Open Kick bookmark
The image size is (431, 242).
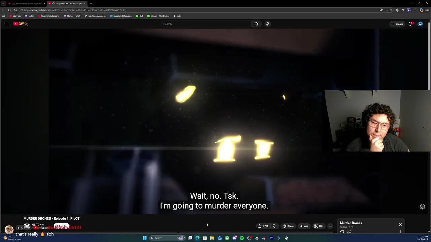tap(140, 16)
